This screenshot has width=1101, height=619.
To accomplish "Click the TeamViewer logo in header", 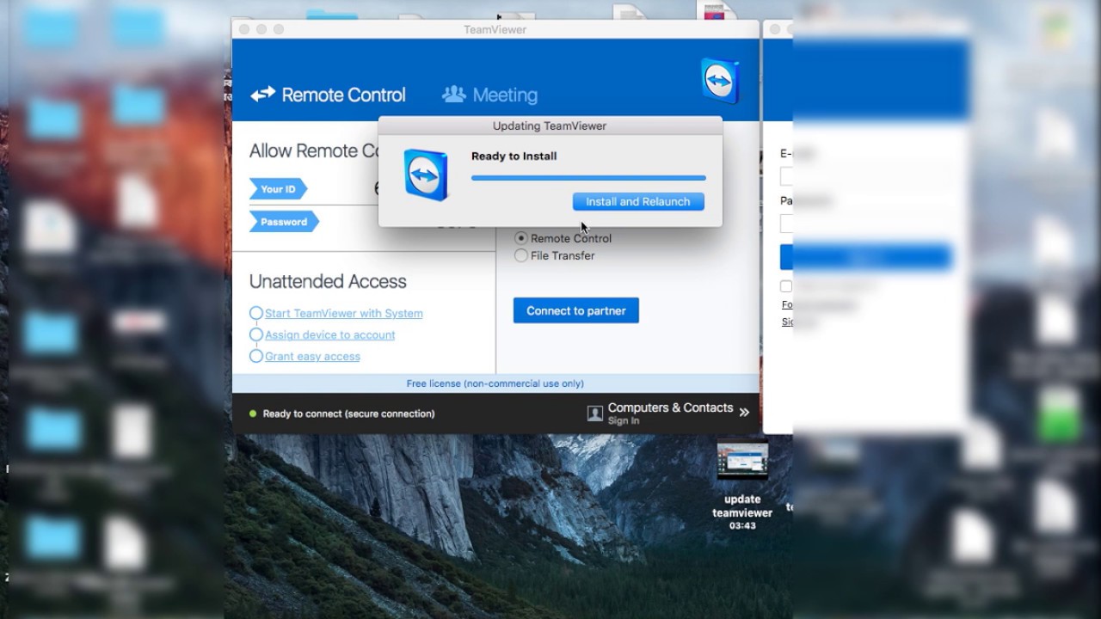I will pyautogui.click(x=720, y=81).
